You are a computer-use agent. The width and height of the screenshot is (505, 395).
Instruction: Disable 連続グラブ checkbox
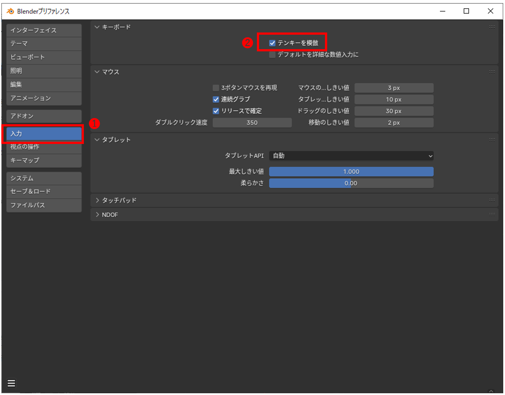click(x=216, y=100)
